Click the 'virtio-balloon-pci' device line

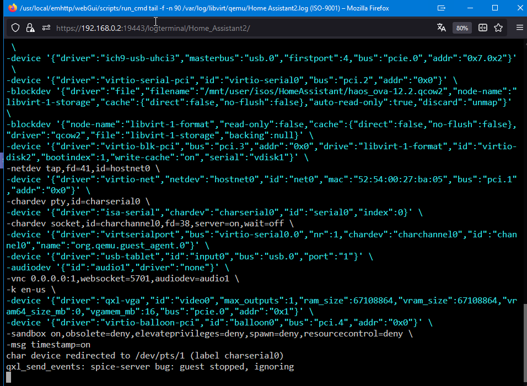click(x=219, y=323)
